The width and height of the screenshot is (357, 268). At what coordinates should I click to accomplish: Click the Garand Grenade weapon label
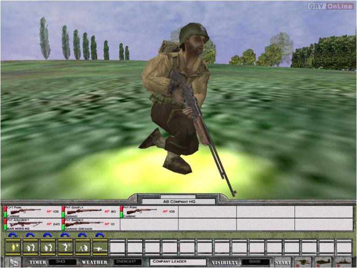click(x=79, y=228)
